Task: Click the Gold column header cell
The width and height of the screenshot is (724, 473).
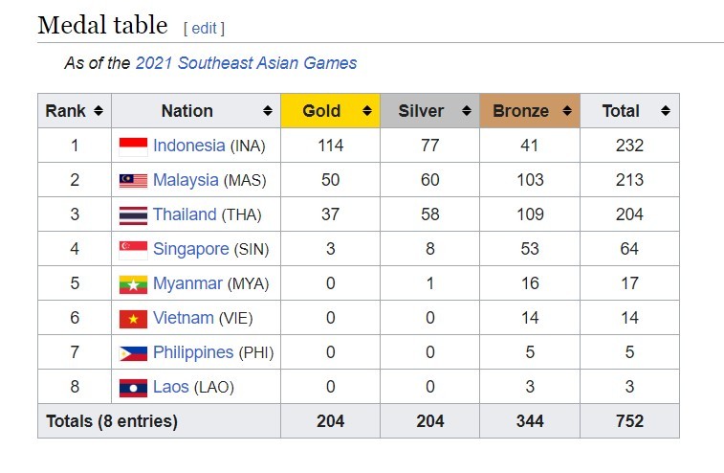Action: [331, 110]
